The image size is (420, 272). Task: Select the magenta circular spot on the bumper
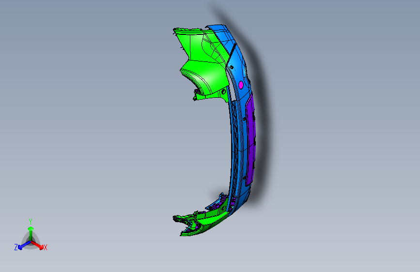[241, 85]
